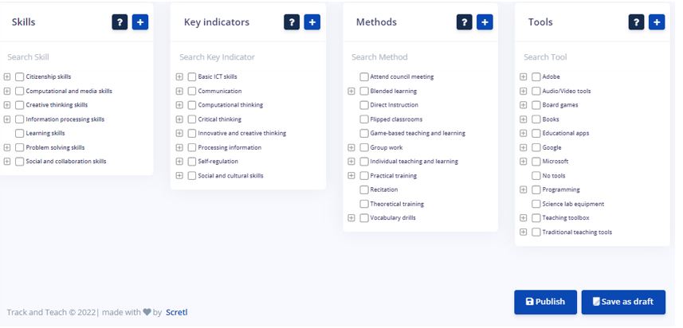This screenshot has width=683, height=328.
Task: Click the Publish button
Action: click(x=545, y=302)
